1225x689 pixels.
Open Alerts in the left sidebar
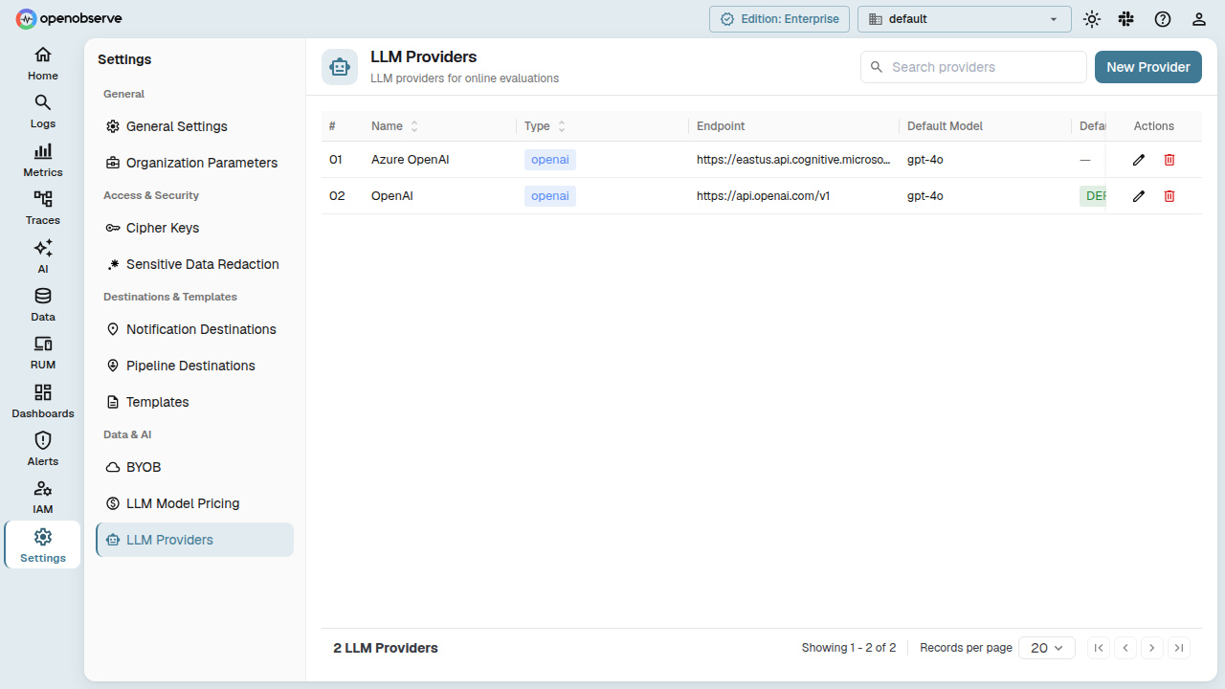pyautogui.click(x=42, y=449)
